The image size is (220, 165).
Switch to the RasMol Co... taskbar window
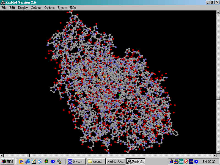(x=116, y=161)
